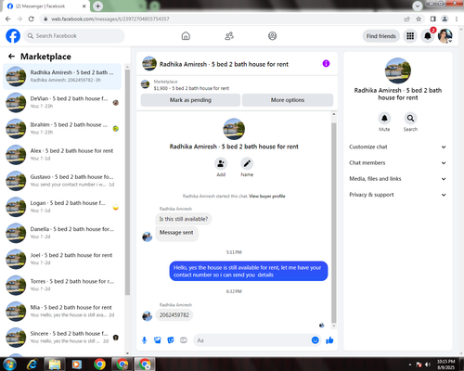Click the browser address bar URL
Viewport: 464px width, 371px height.
[x=110, y=19]
